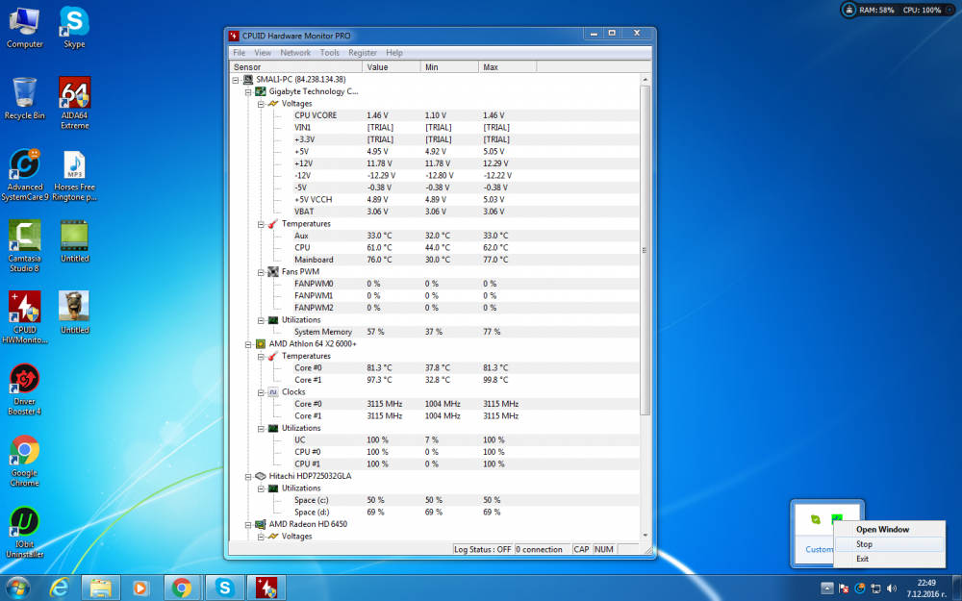Click the Min column header

pyautogui.click(x=449, y=67)
